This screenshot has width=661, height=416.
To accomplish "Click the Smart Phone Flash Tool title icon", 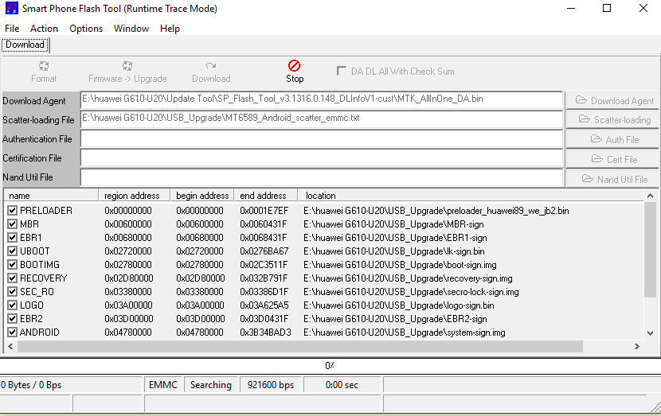I will 11,9.
